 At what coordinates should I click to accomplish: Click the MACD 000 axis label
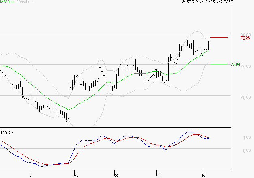point(247,150)
